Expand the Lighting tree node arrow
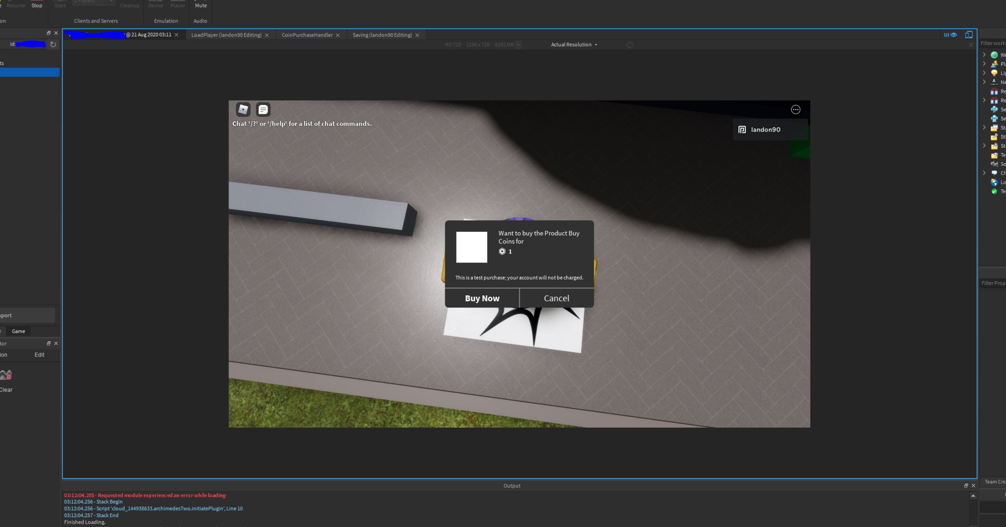 point(984,73)
